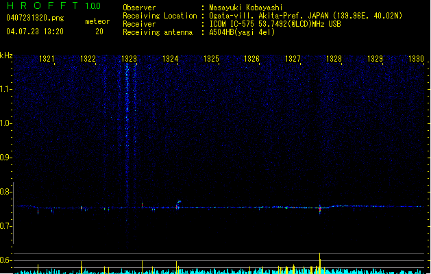Click the 1326 time marker

(251, 59)
